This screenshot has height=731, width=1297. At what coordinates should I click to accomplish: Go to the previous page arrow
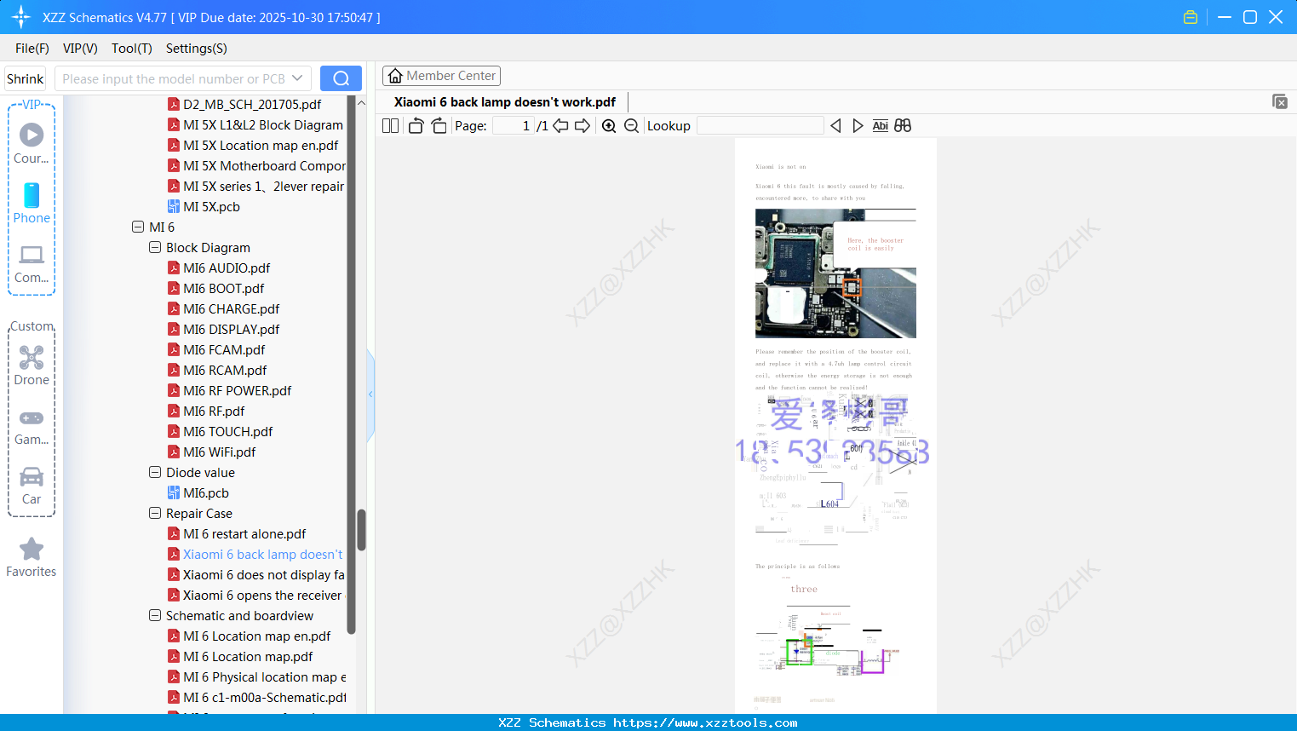point(560,126)
